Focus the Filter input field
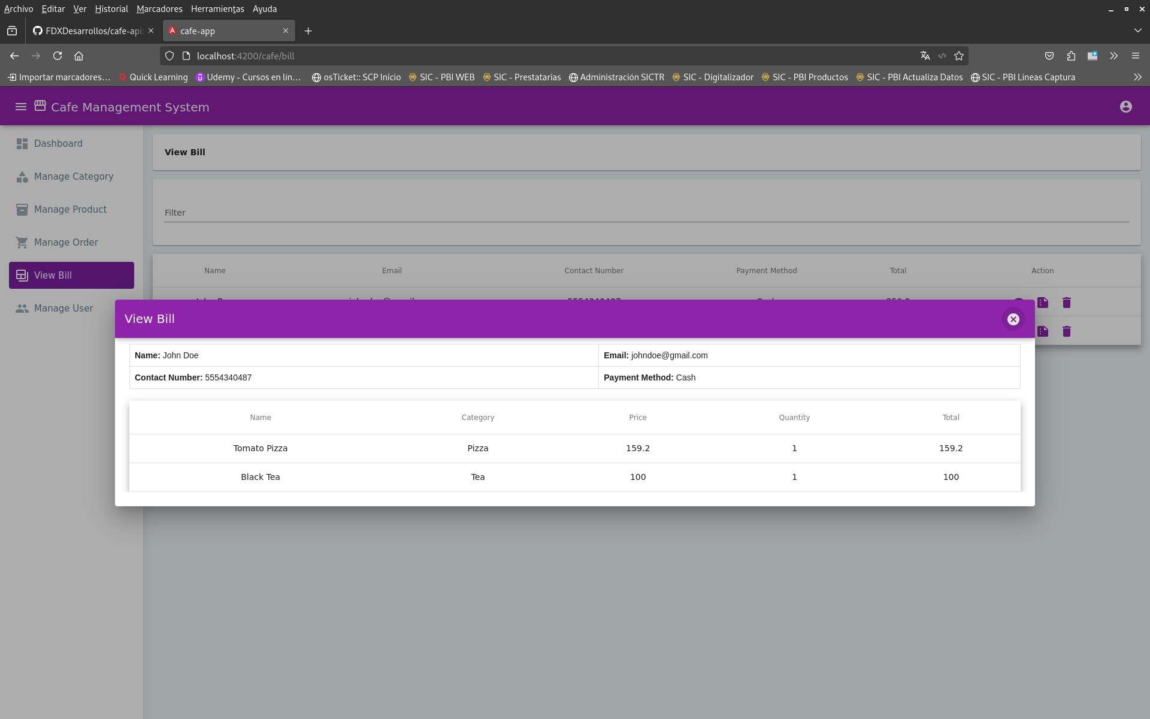The image size is (1150, 719). point(647,213)
